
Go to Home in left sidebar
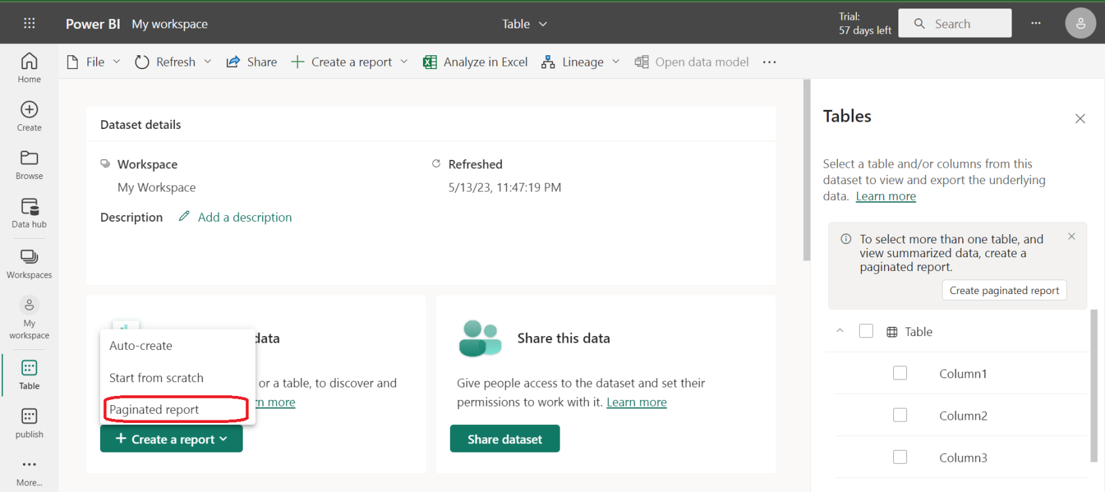(29, 68)
